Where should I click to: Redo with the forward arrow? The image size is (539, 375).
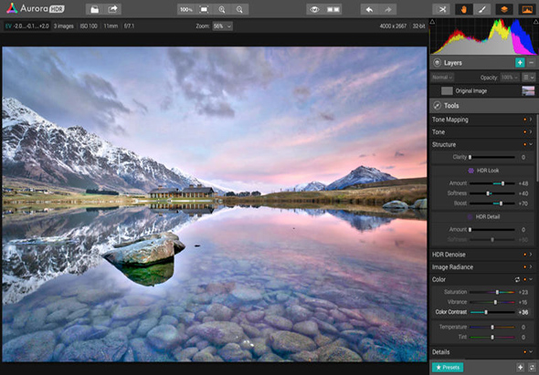pyautogui.click(x=387, y=10)
